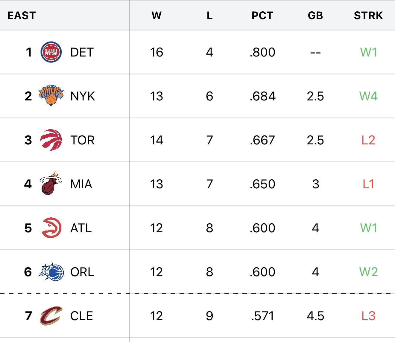The height and width of the screenshot is (342, 395).
Task: Open the Cleveland Cavaliers logo
Action: 51,316
